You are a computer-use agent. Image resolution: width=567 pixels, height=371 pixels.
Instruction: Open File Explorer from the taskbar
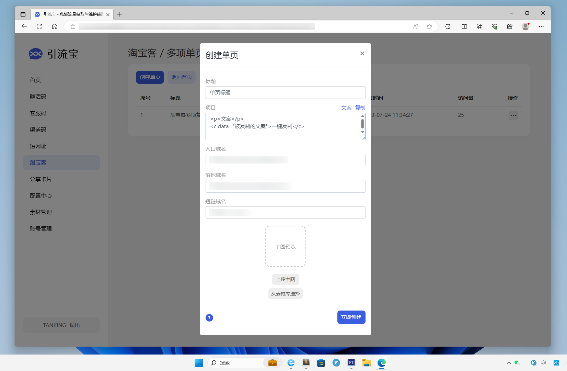367,363
